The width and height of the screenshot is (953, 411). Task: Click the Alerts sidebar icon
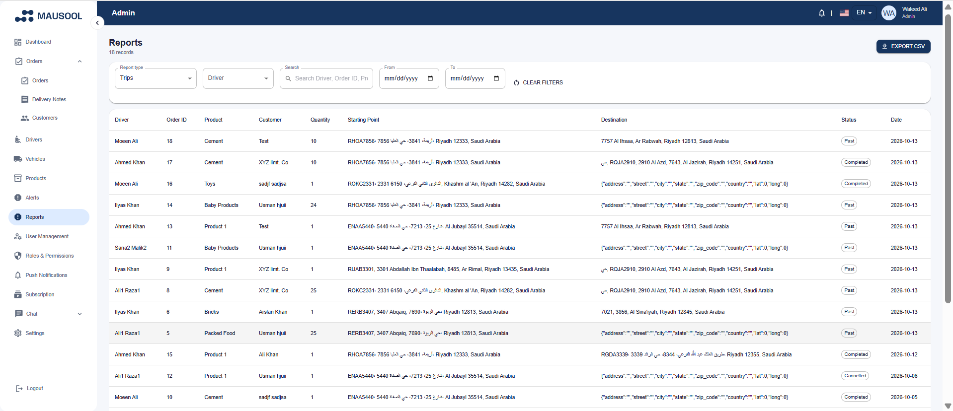click(x=18, y=198)
